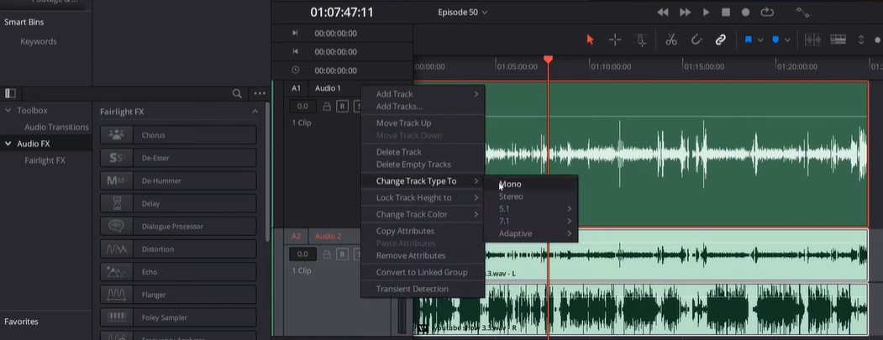883x340 pixels.
Task: Select the De-Hummer effect
Action: point(178,180)
